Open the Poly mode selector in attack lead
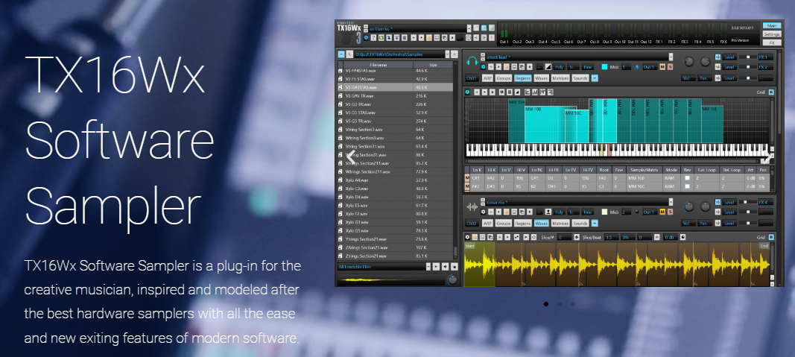The height and width of the screenshot is (357, 795). tap(560, 67)
